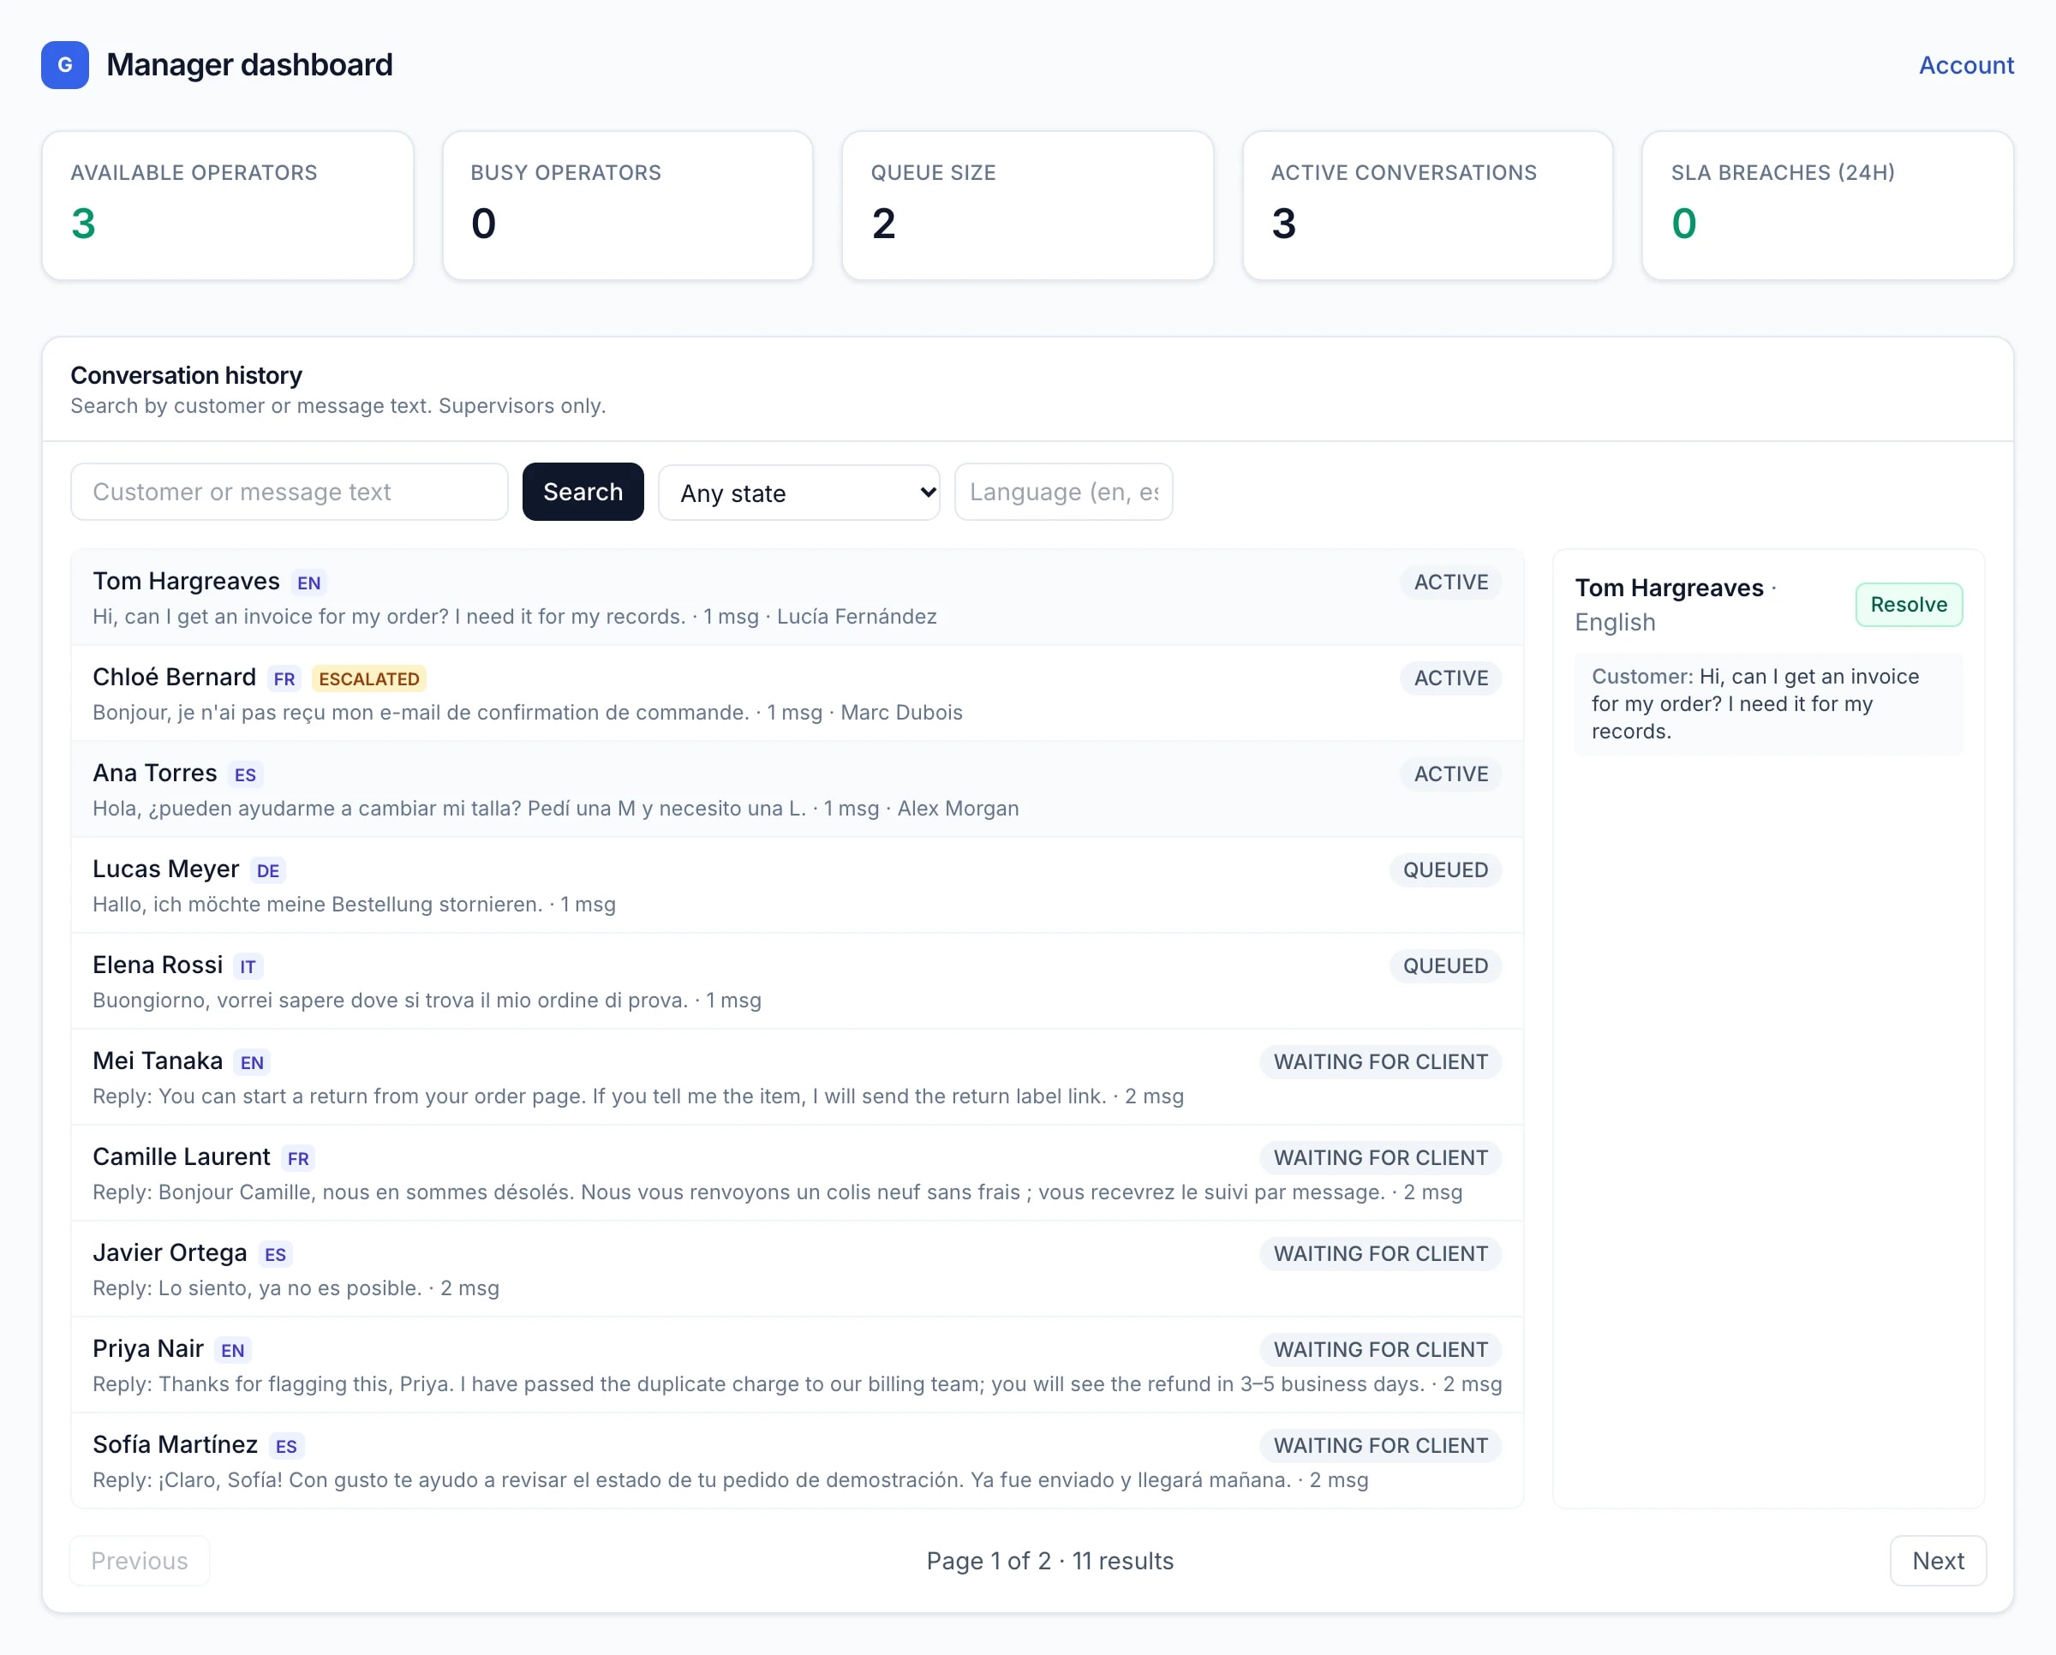
Task: Click the Manager dashboard title
Action: click(x=250, y=65)
